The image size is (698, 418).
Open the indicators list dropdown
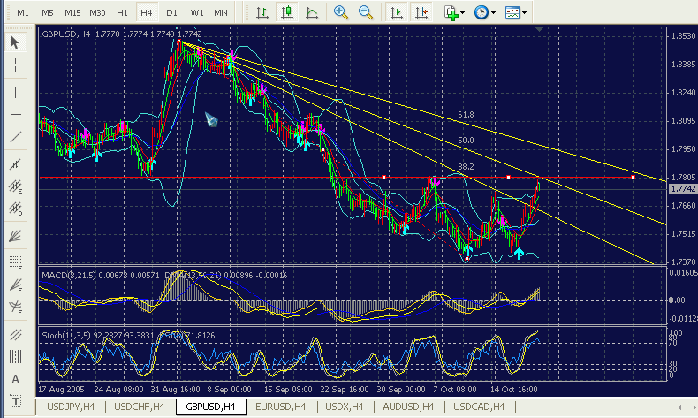454,12
